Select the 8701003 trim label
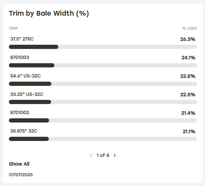This screenshot has width=205, height=186. click(x=20, y=58)
